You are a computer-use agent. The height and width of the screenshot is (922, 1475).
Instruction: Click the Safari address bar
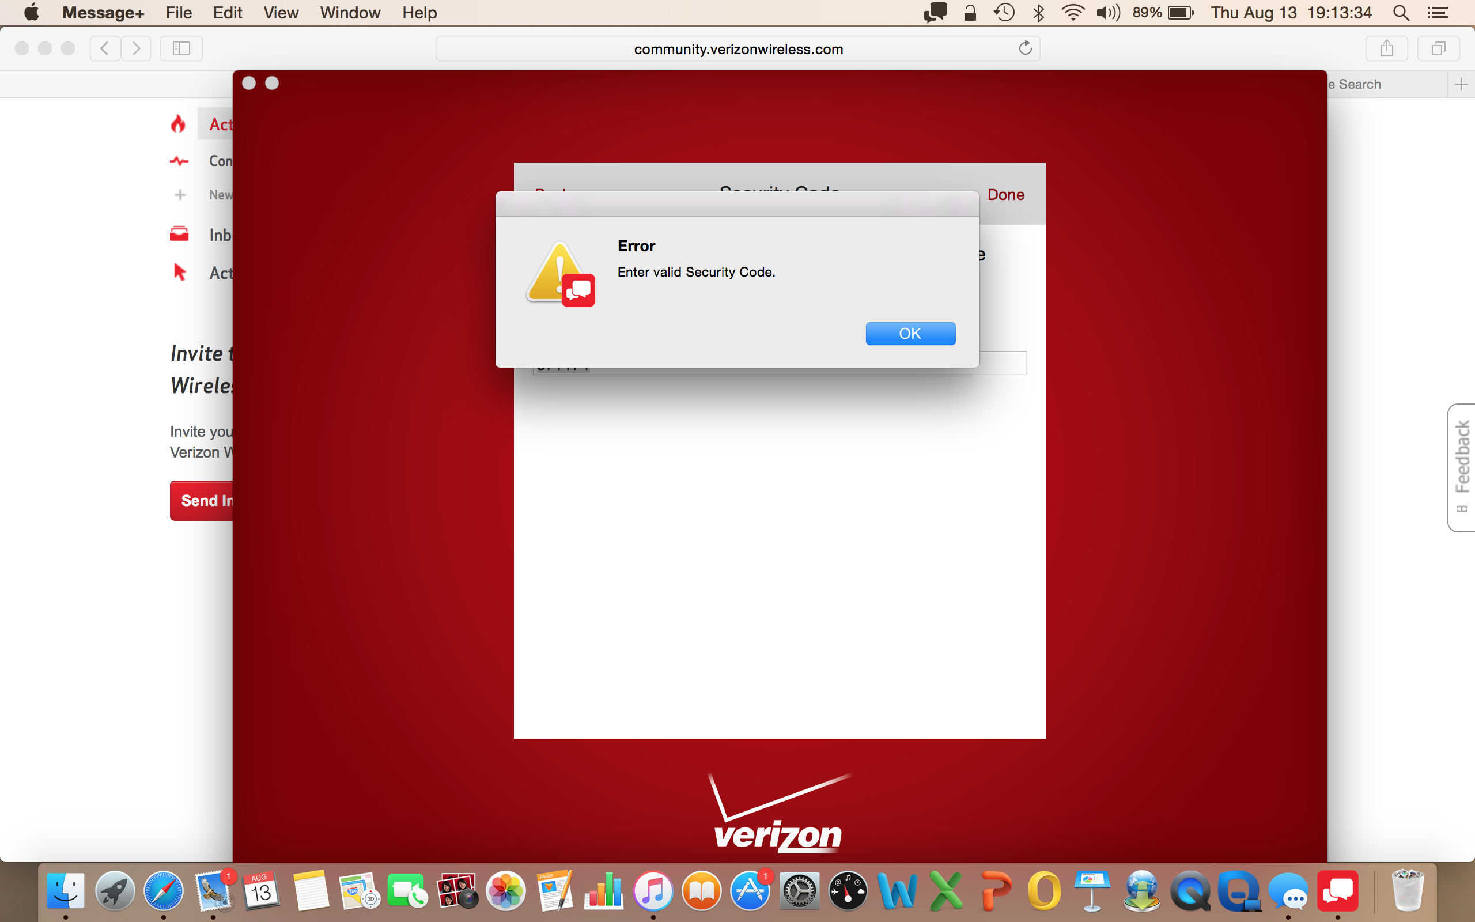[x=737, y=49]
